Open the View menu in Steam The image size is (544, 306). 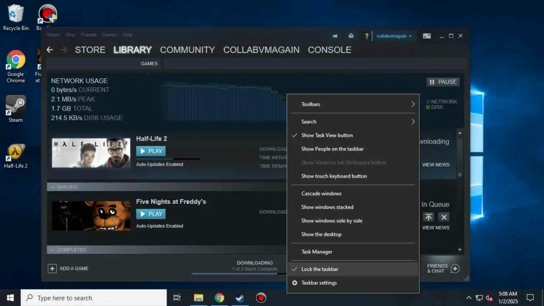click(x=70, y=35)
